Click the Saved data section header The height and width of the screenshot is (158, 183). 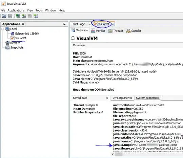(x=90, y=98)
